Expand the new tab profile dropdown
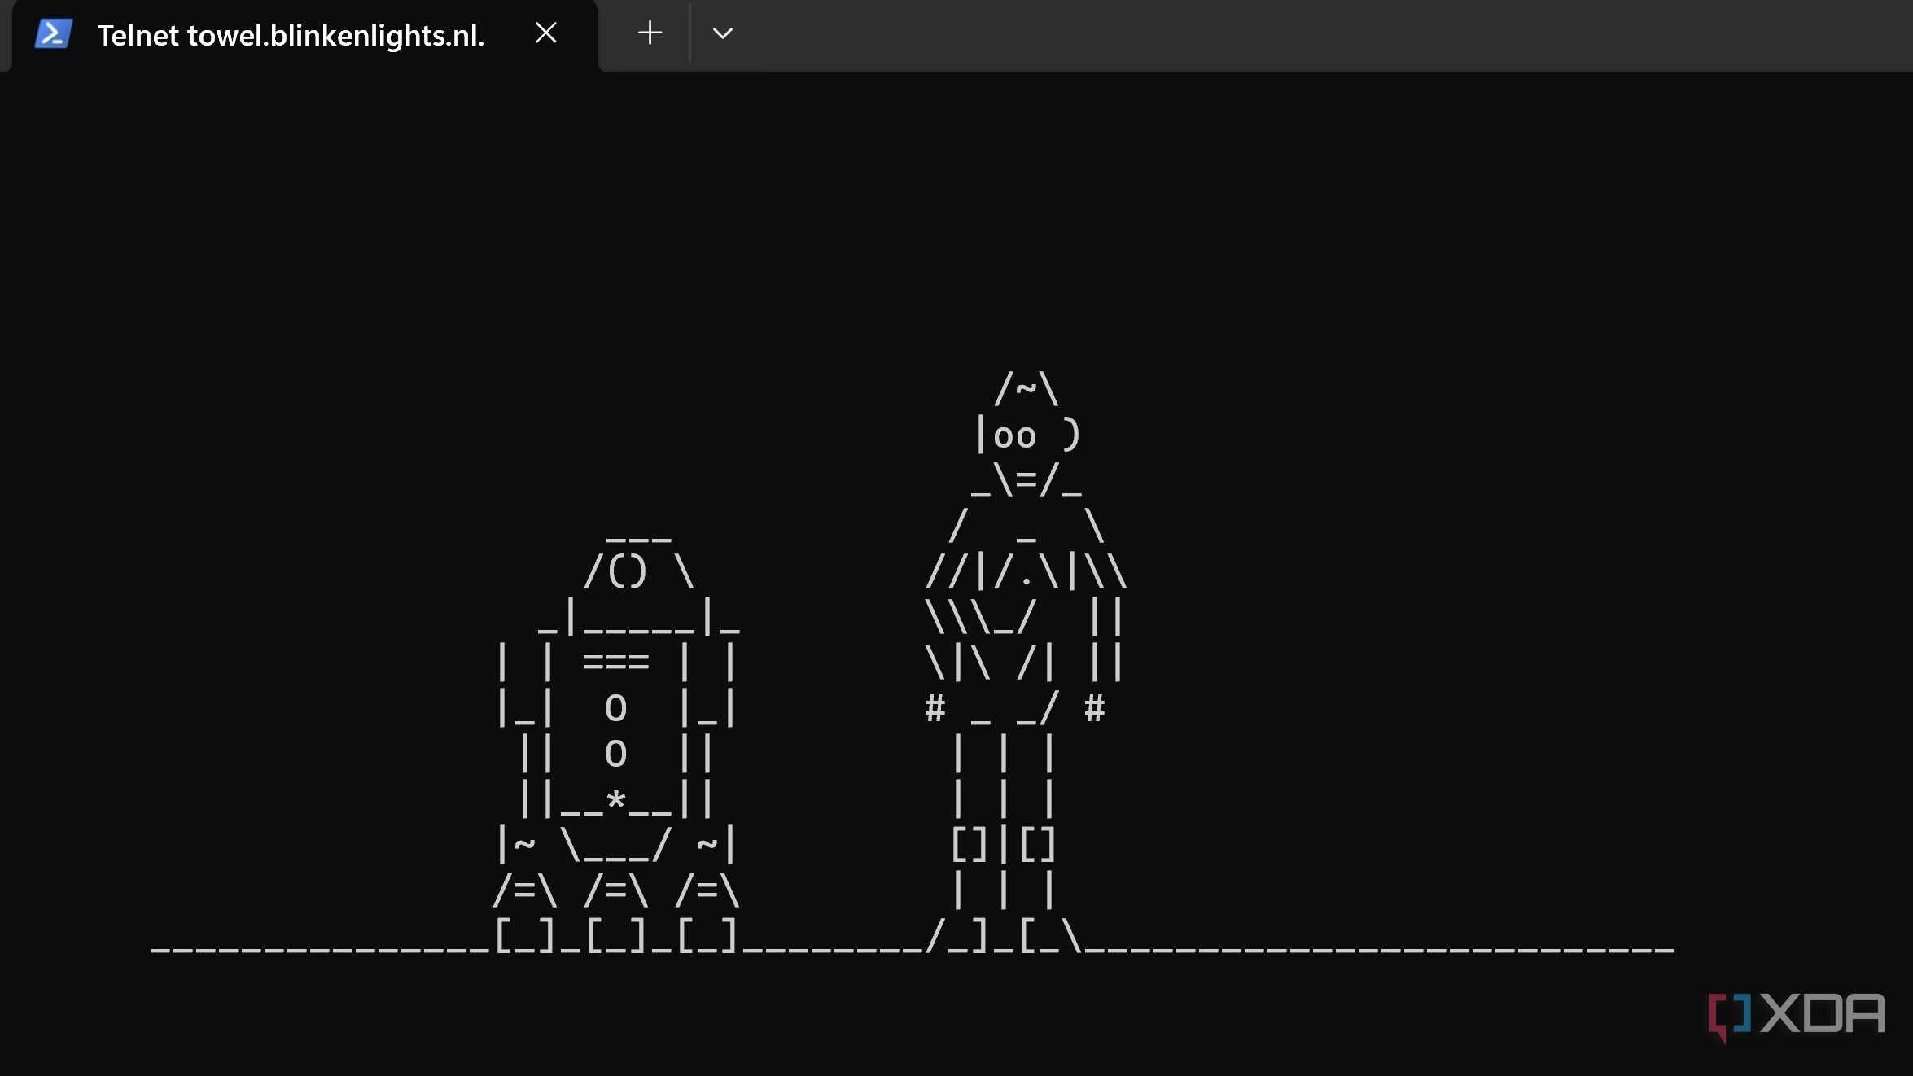Viewport: 1913px width, 1076px height. point(722,33)
